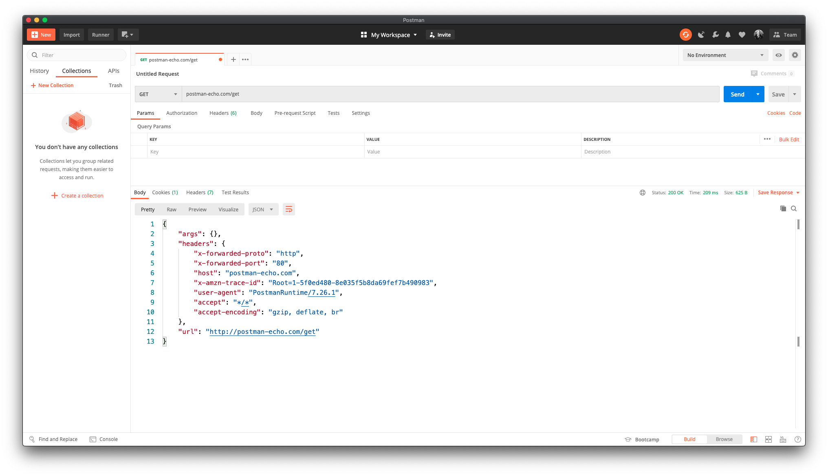Click the Save button

tap(778, 94)
